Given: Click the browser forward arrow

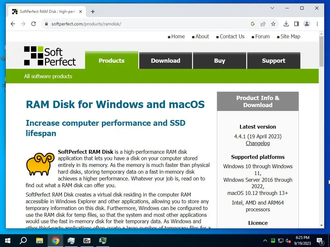Looking at the screenshot, I should coord(23,24).
